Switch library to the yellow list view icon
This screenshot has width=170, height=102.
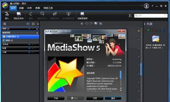point(33,24)
